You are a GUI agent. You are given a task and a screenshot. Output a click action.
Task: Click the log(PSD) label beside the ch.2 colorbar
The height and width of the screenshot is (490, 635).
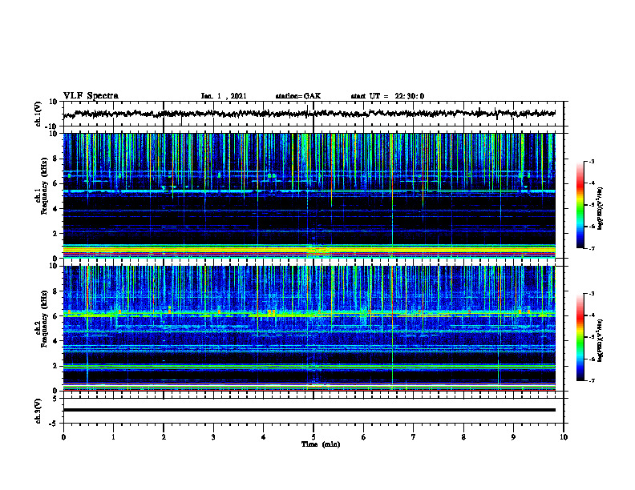[601, 340]
